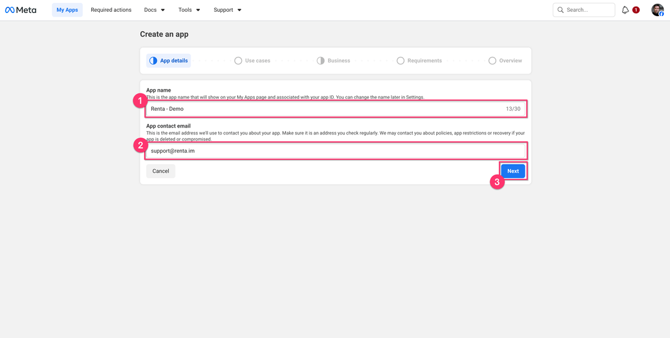The image size is (670, 338).
Task: Click the App contact email field
Action: pos(336,151)
